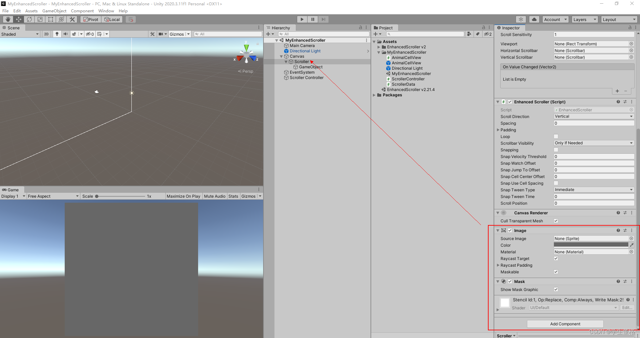Click Maximize On Play
The height and width of the screenshot is (338, 640).
point(183,196)
